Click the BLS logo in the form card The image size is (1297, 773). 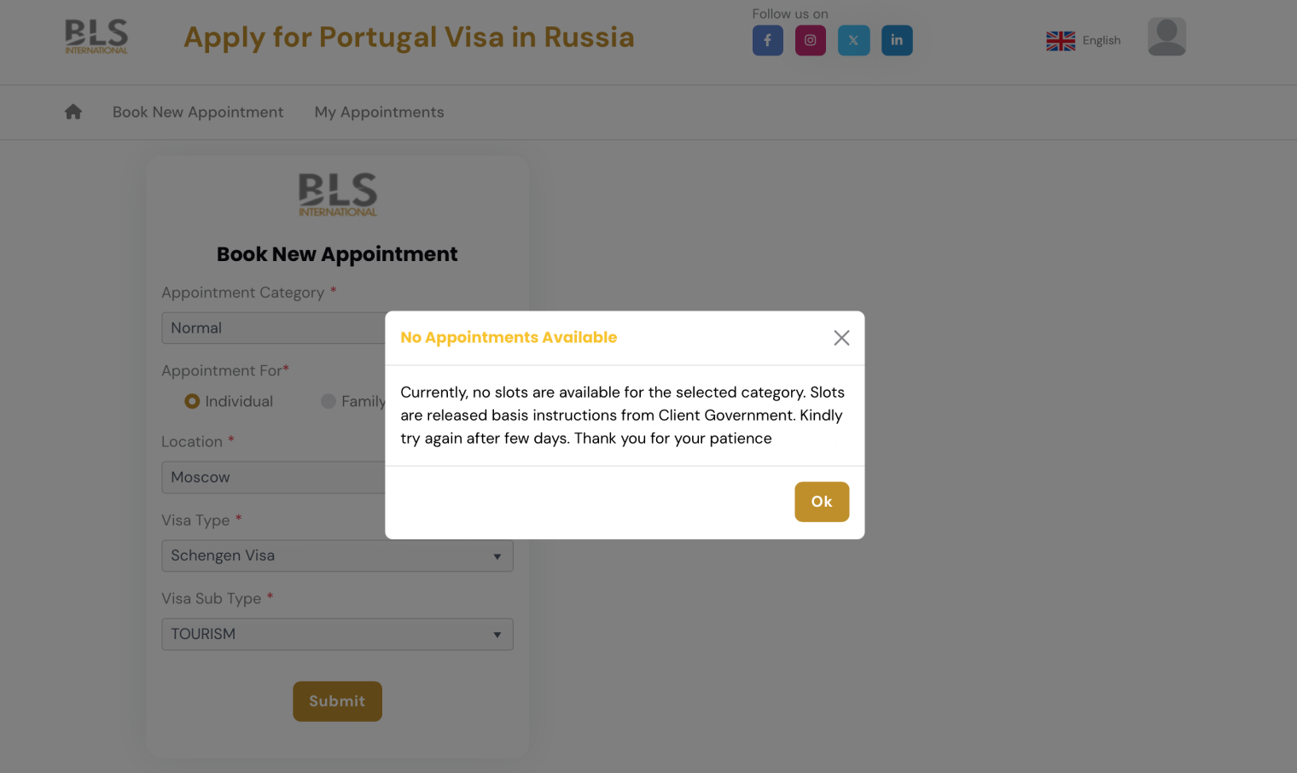(337, 195)
